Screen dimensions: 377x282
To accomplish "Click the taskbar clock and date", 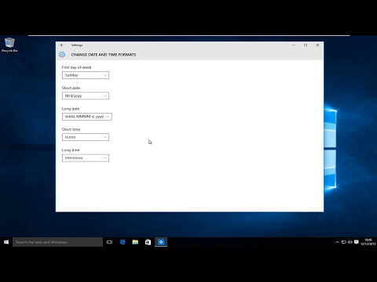I will click(x=368, y=242).
